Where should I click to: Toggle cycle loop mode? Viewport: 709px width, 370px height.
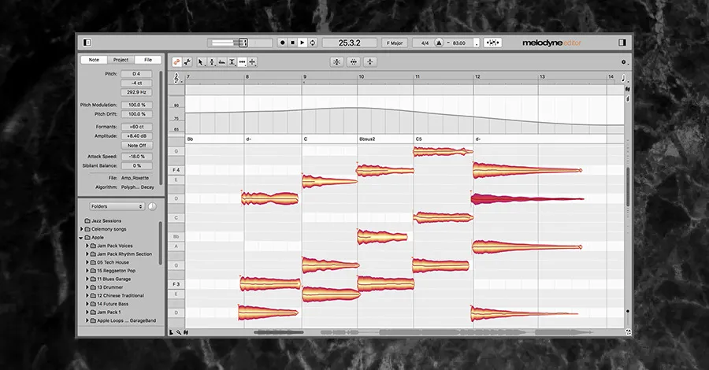point(313,43)
